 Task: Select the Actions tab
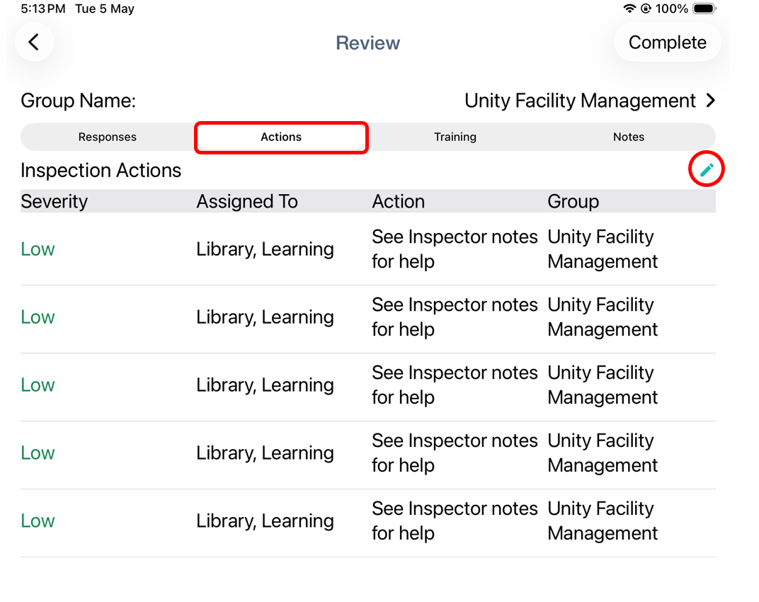pyautogui.click(x=281, y=137)
